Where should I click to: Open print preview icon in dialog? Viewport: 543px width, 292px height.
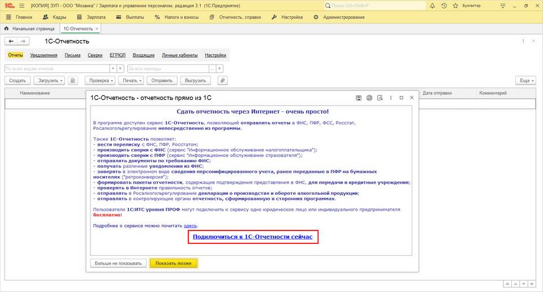pos(380,98)
